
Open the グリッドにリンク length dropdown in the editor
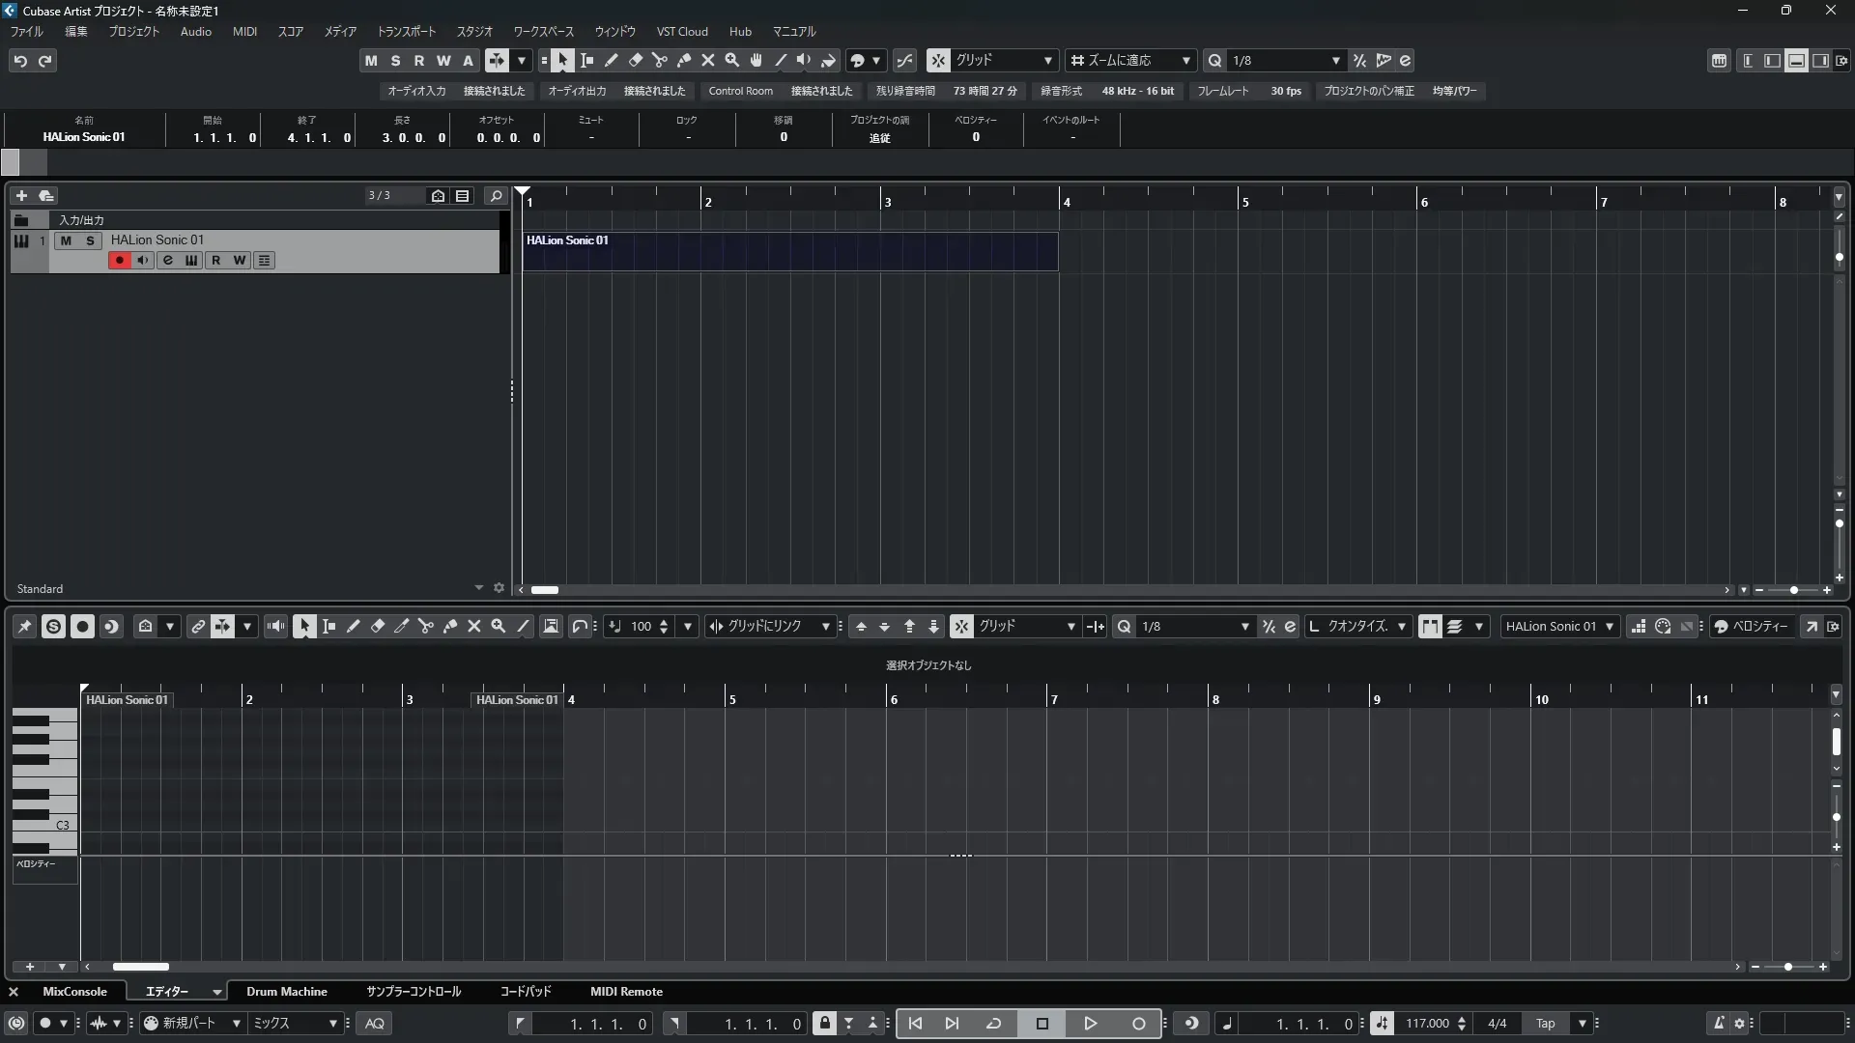click(771, 627)
